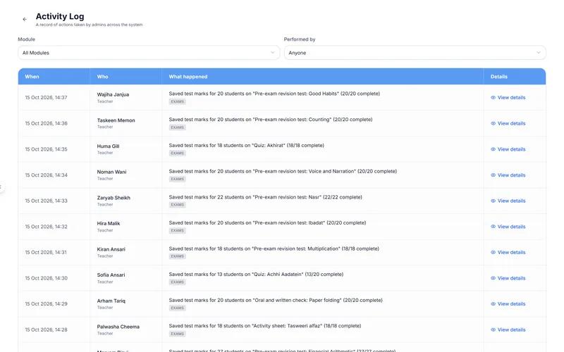564x352 pixels.
Task: Select the name Wajiha Janjua
Action: pyautogui.click(x=113, y=94)
